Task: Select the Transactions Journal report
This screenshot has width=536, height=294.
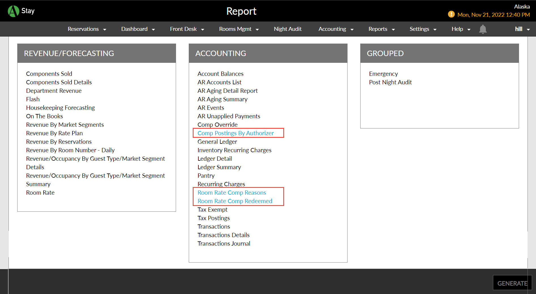Action: [224, 243]
